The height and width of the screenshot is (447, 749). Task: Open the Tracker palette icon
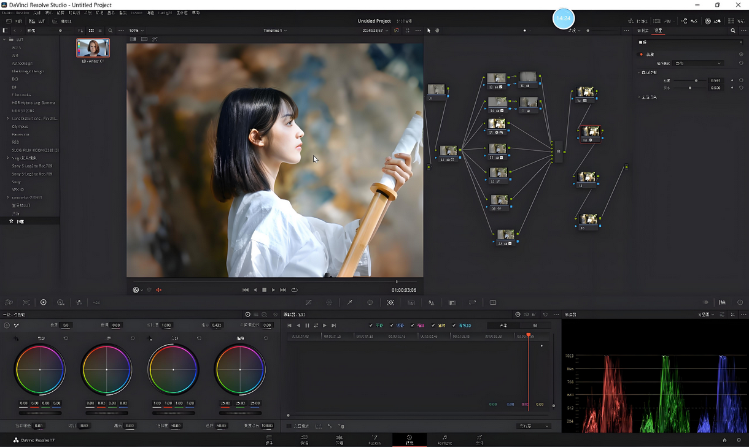390,302
